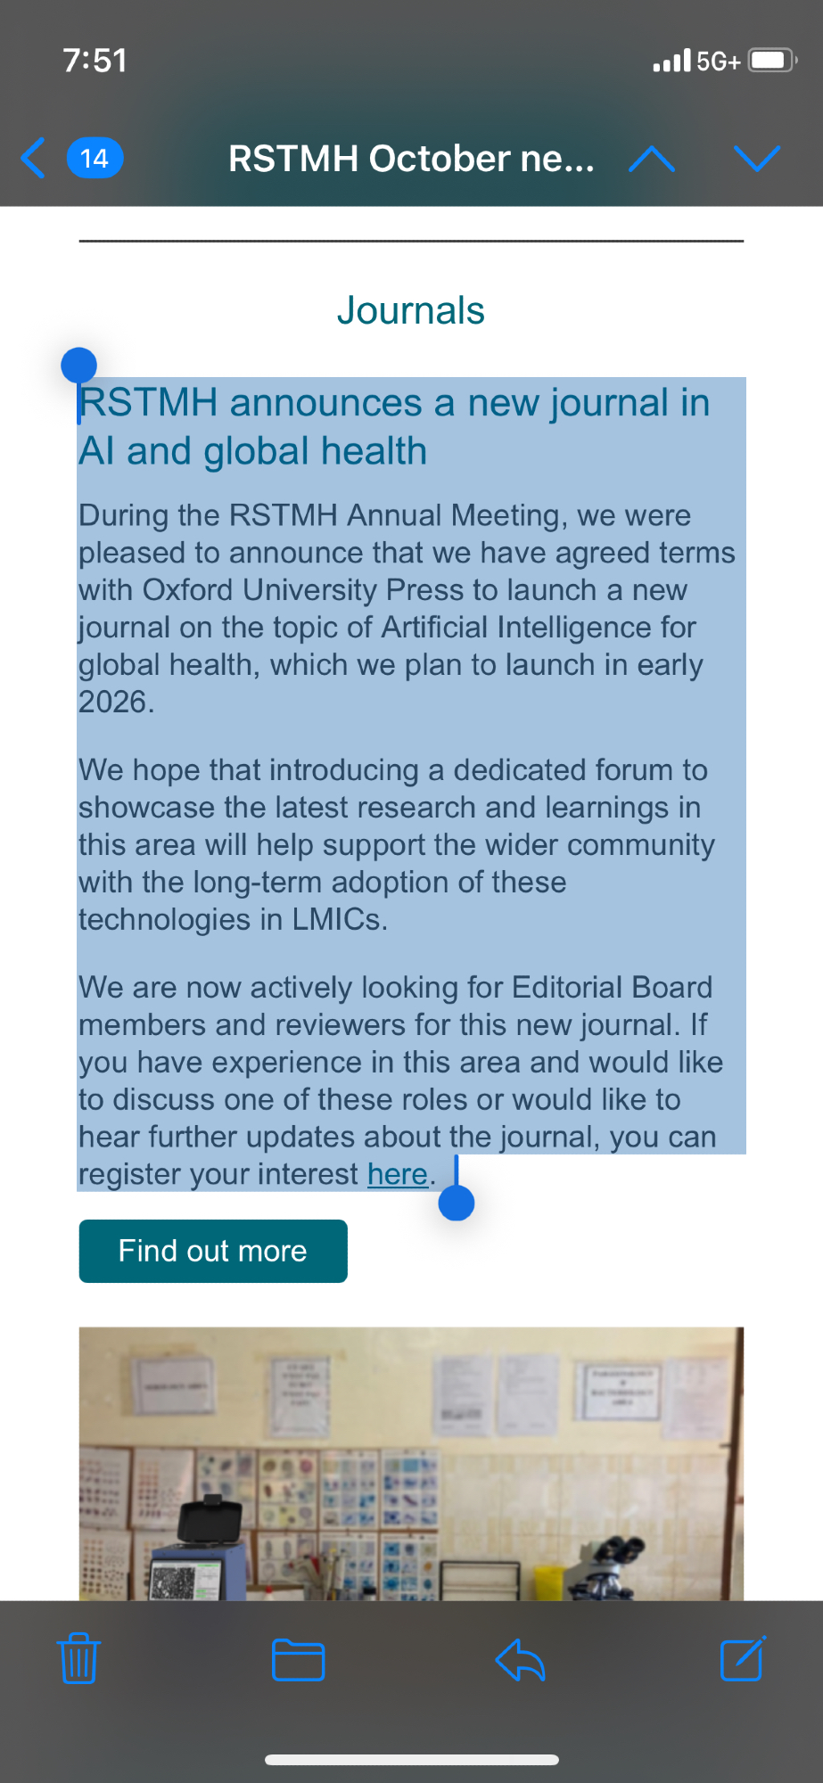Go to next message with down chevron
This screenshot has width=823, height=1783.
tap(756, 159)
